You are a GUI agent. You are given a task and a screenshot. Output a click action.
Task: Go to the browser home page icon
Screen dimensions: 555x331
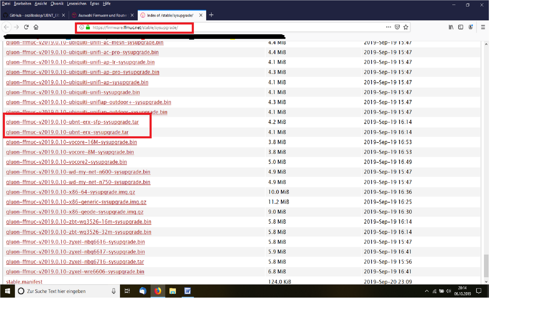click(36, 27)
